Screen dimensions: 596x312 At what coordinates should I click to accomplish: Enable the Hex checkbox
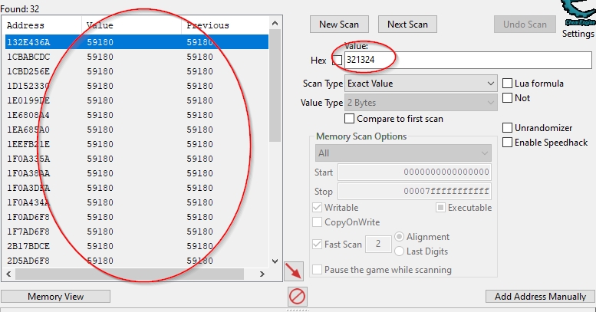[x=337, y=61]
